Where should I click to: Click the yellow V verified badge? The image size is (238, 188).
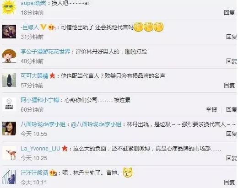43,27
